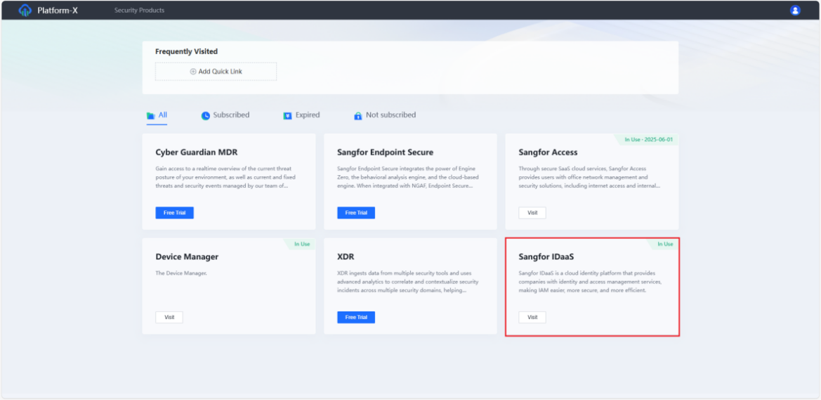Start Free Trial for Sangfor Endpoint Secure
The height and width of the screenshot is (400, 821).
pos(356,213)
